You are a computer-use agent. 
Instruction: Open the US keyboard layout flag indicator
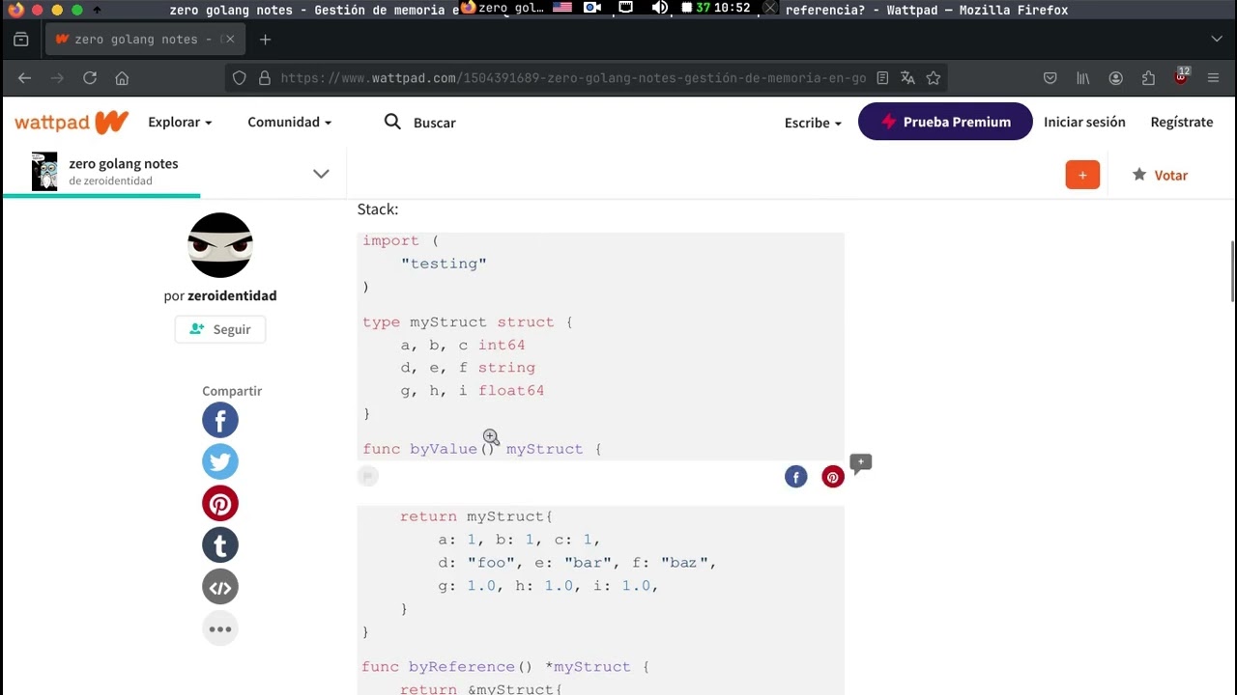[x=561, y=8]
